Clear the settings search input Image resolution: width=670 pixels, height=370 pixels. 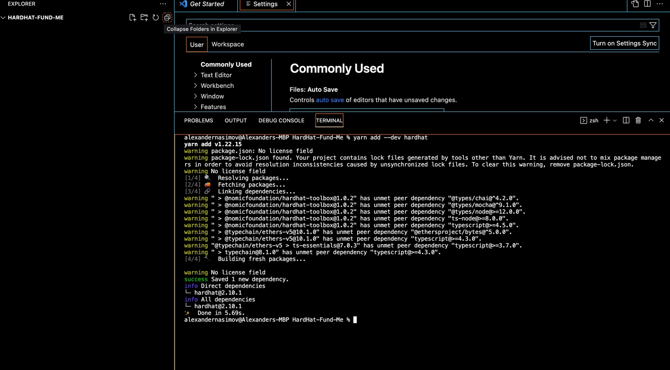pos(643,25)
